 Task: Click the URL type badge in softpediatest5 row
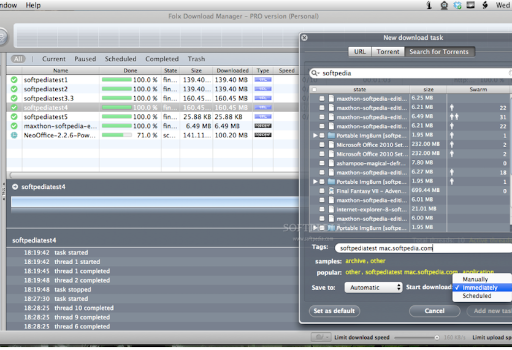click(x=263, y=116)
